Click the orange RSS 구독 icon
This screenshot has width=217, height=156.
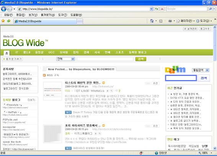point(44,75)
